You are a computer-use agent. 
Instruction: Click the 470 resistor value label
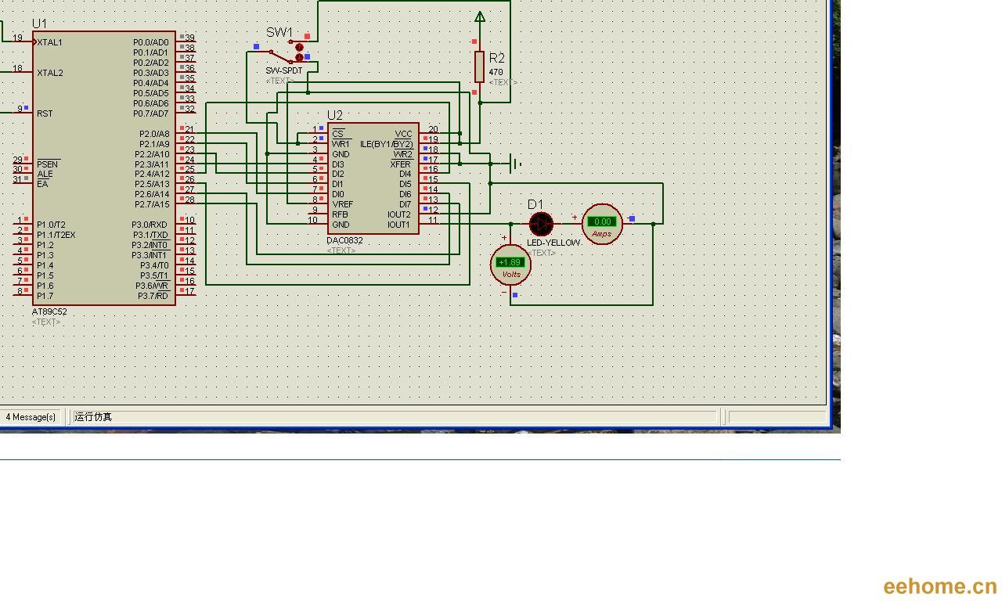(496, 72)
